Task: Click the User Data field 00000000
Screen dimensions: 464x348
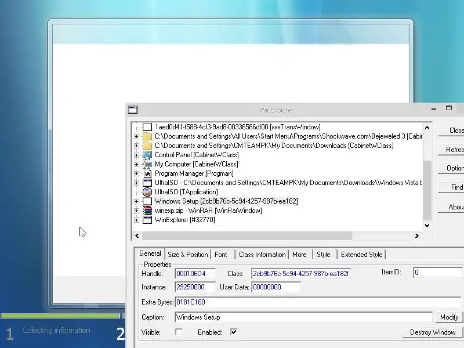Action: pyautogui.click(x=276, y=287)
